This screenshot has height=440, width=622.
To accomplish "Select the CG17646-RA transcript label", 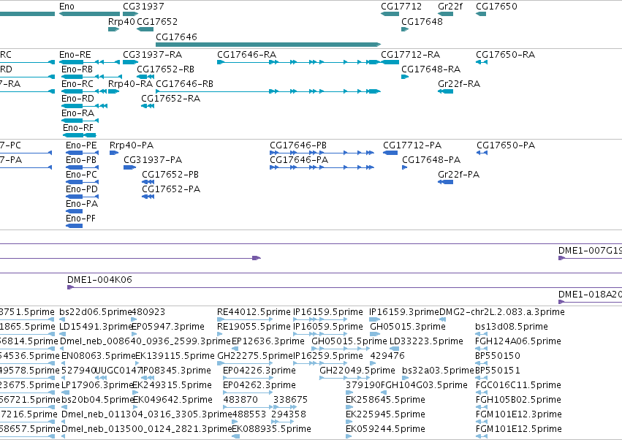I will [x=247, y=55].
